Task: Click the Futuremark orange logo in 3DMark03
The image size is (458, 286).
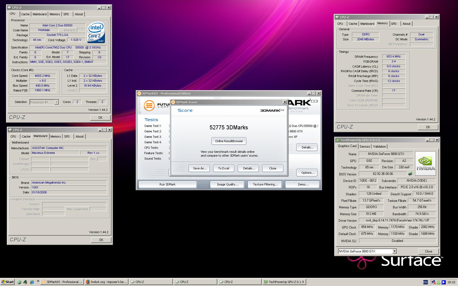Action: point(149,105)
